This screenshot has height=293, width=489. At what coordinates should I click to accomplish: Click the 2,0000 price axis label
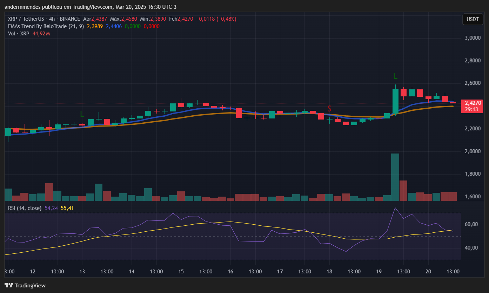[x=472, y=151]
